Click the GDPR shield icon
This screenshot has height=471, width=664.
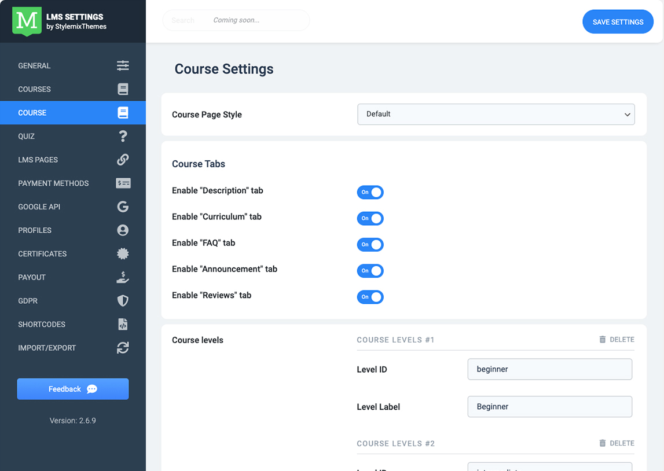[x=123, y=301]
